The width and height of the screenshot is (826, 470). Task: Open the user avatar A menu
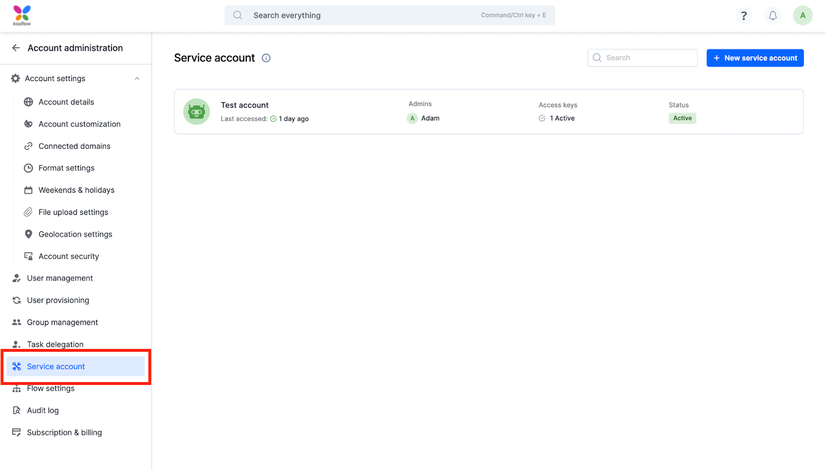coord(803,15)
